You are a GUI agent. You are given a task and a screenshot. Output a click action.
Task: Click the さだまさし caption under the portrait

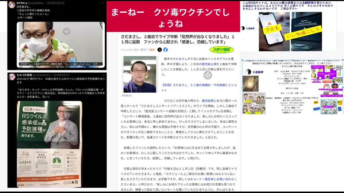tap(127, 96)
